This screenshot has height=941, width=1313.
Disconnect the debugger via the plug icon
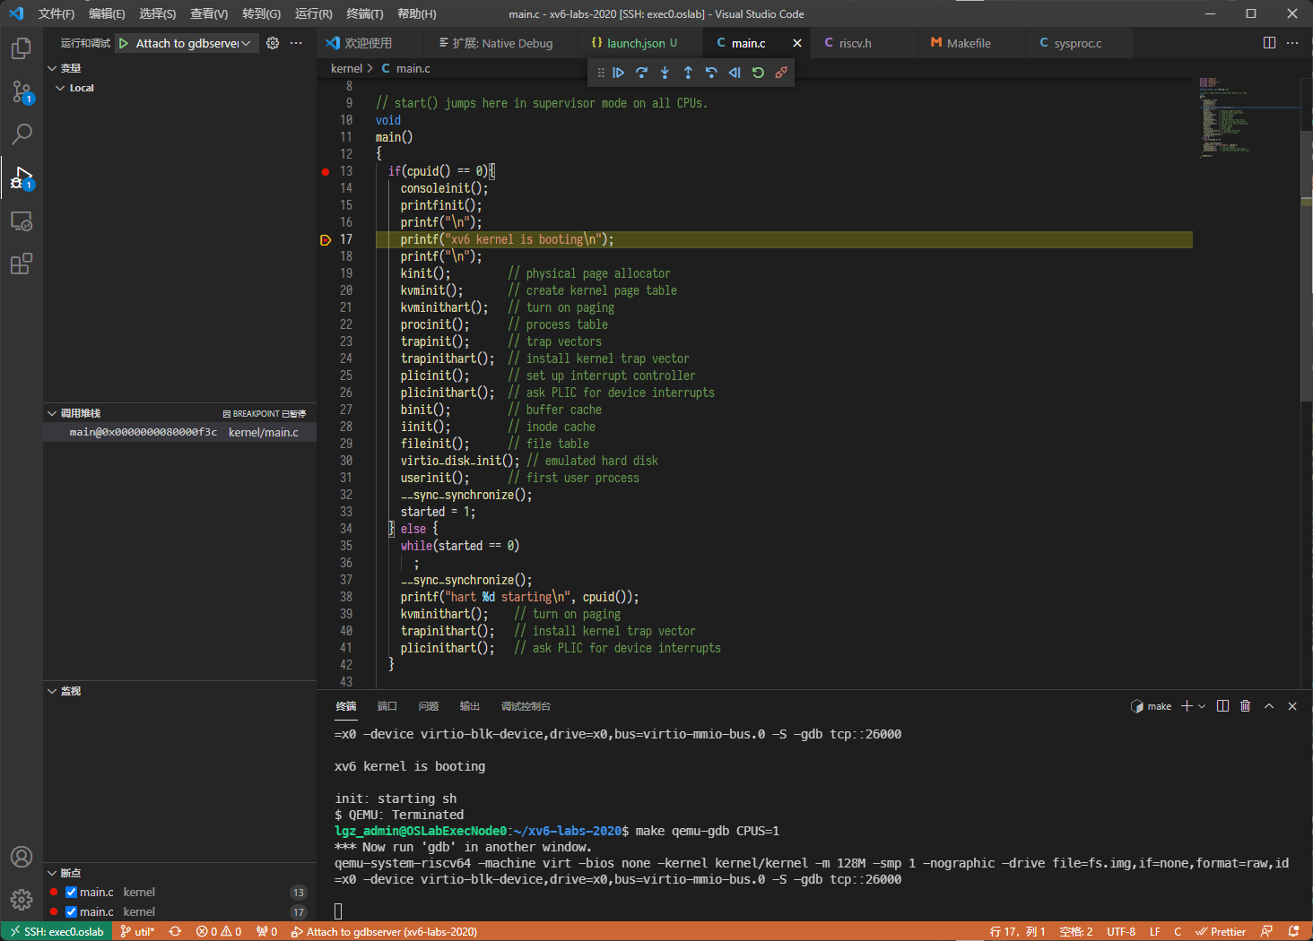point(781,73)
